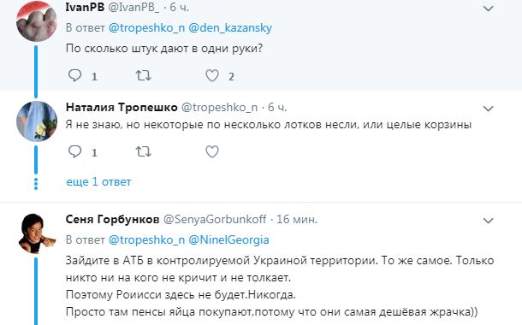522x325 pixels.
Task: Open @tropeshko_n mention in Сеня's reply
Action: pyautogui.click(x=146, y=239)
